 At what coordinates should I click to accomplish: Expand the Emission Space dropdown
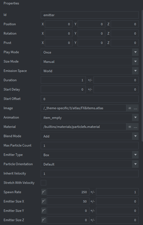pyautogui.click(x=90, y=71)
